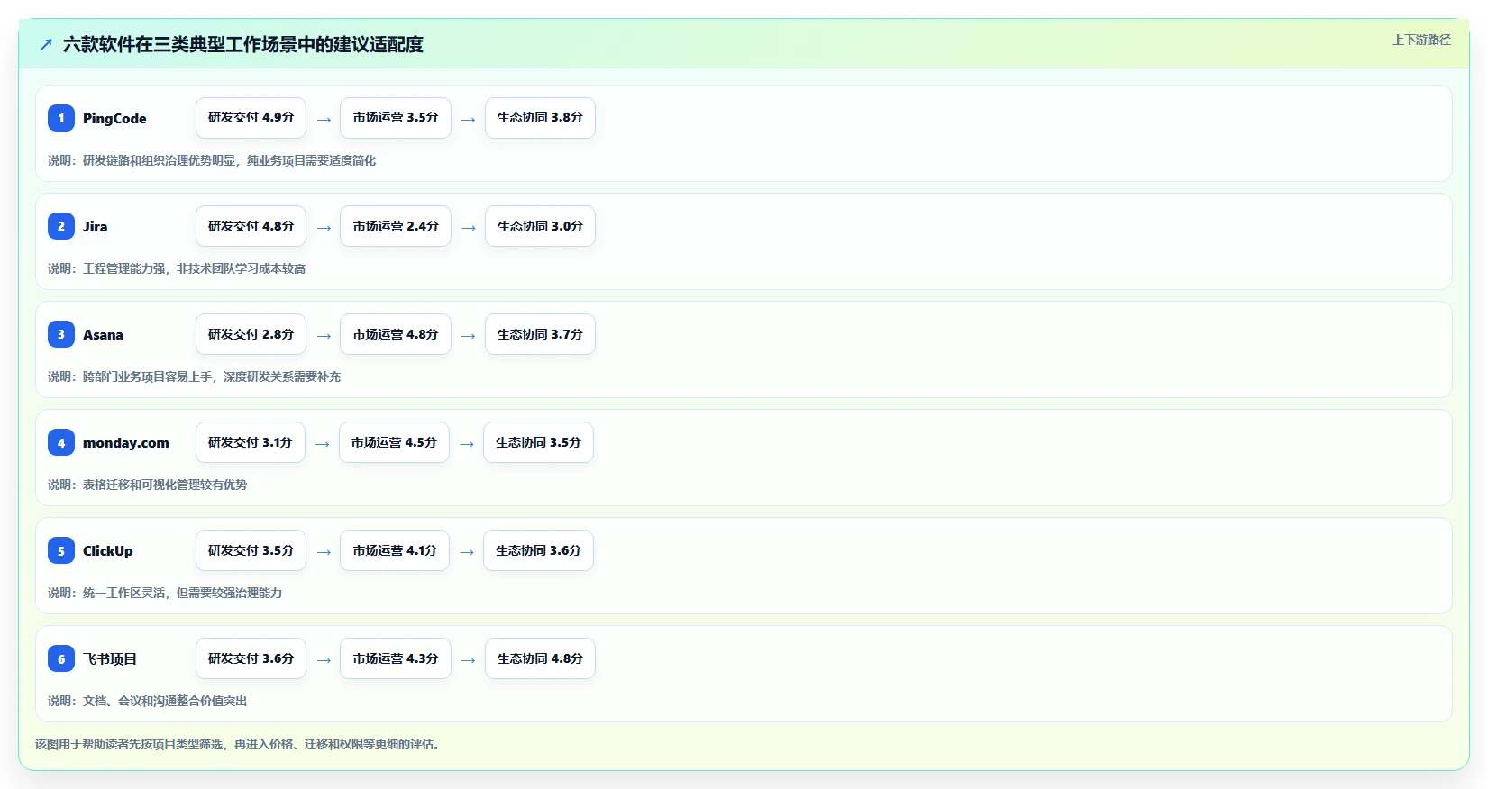Select the Jira product name
1488x789 pixels.
point(95,226)
